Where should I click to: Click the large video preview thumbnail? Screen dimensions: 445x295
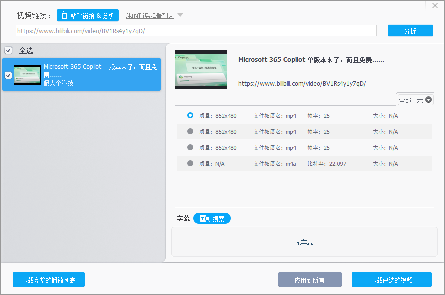pos(201,70)
